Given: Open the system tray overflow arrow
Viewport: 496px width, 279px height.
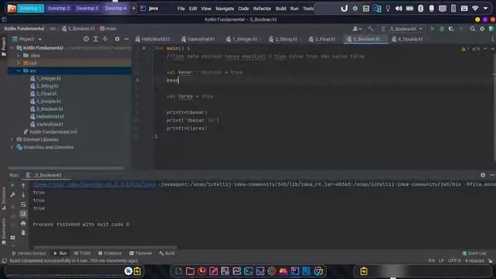Looking at the screenshot, I should pyautogui.click(x=486, y=9).
